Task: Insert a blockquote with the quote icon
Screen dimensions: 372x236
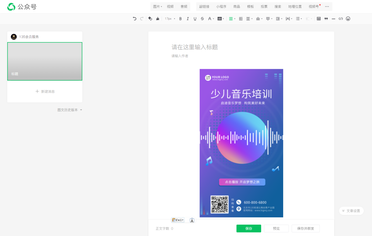Action: coord(326,19)
